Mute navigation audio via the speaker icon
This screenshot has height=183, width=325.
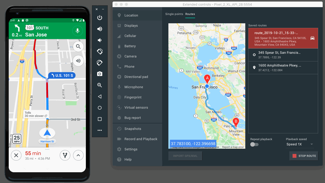tap(78, 61)
